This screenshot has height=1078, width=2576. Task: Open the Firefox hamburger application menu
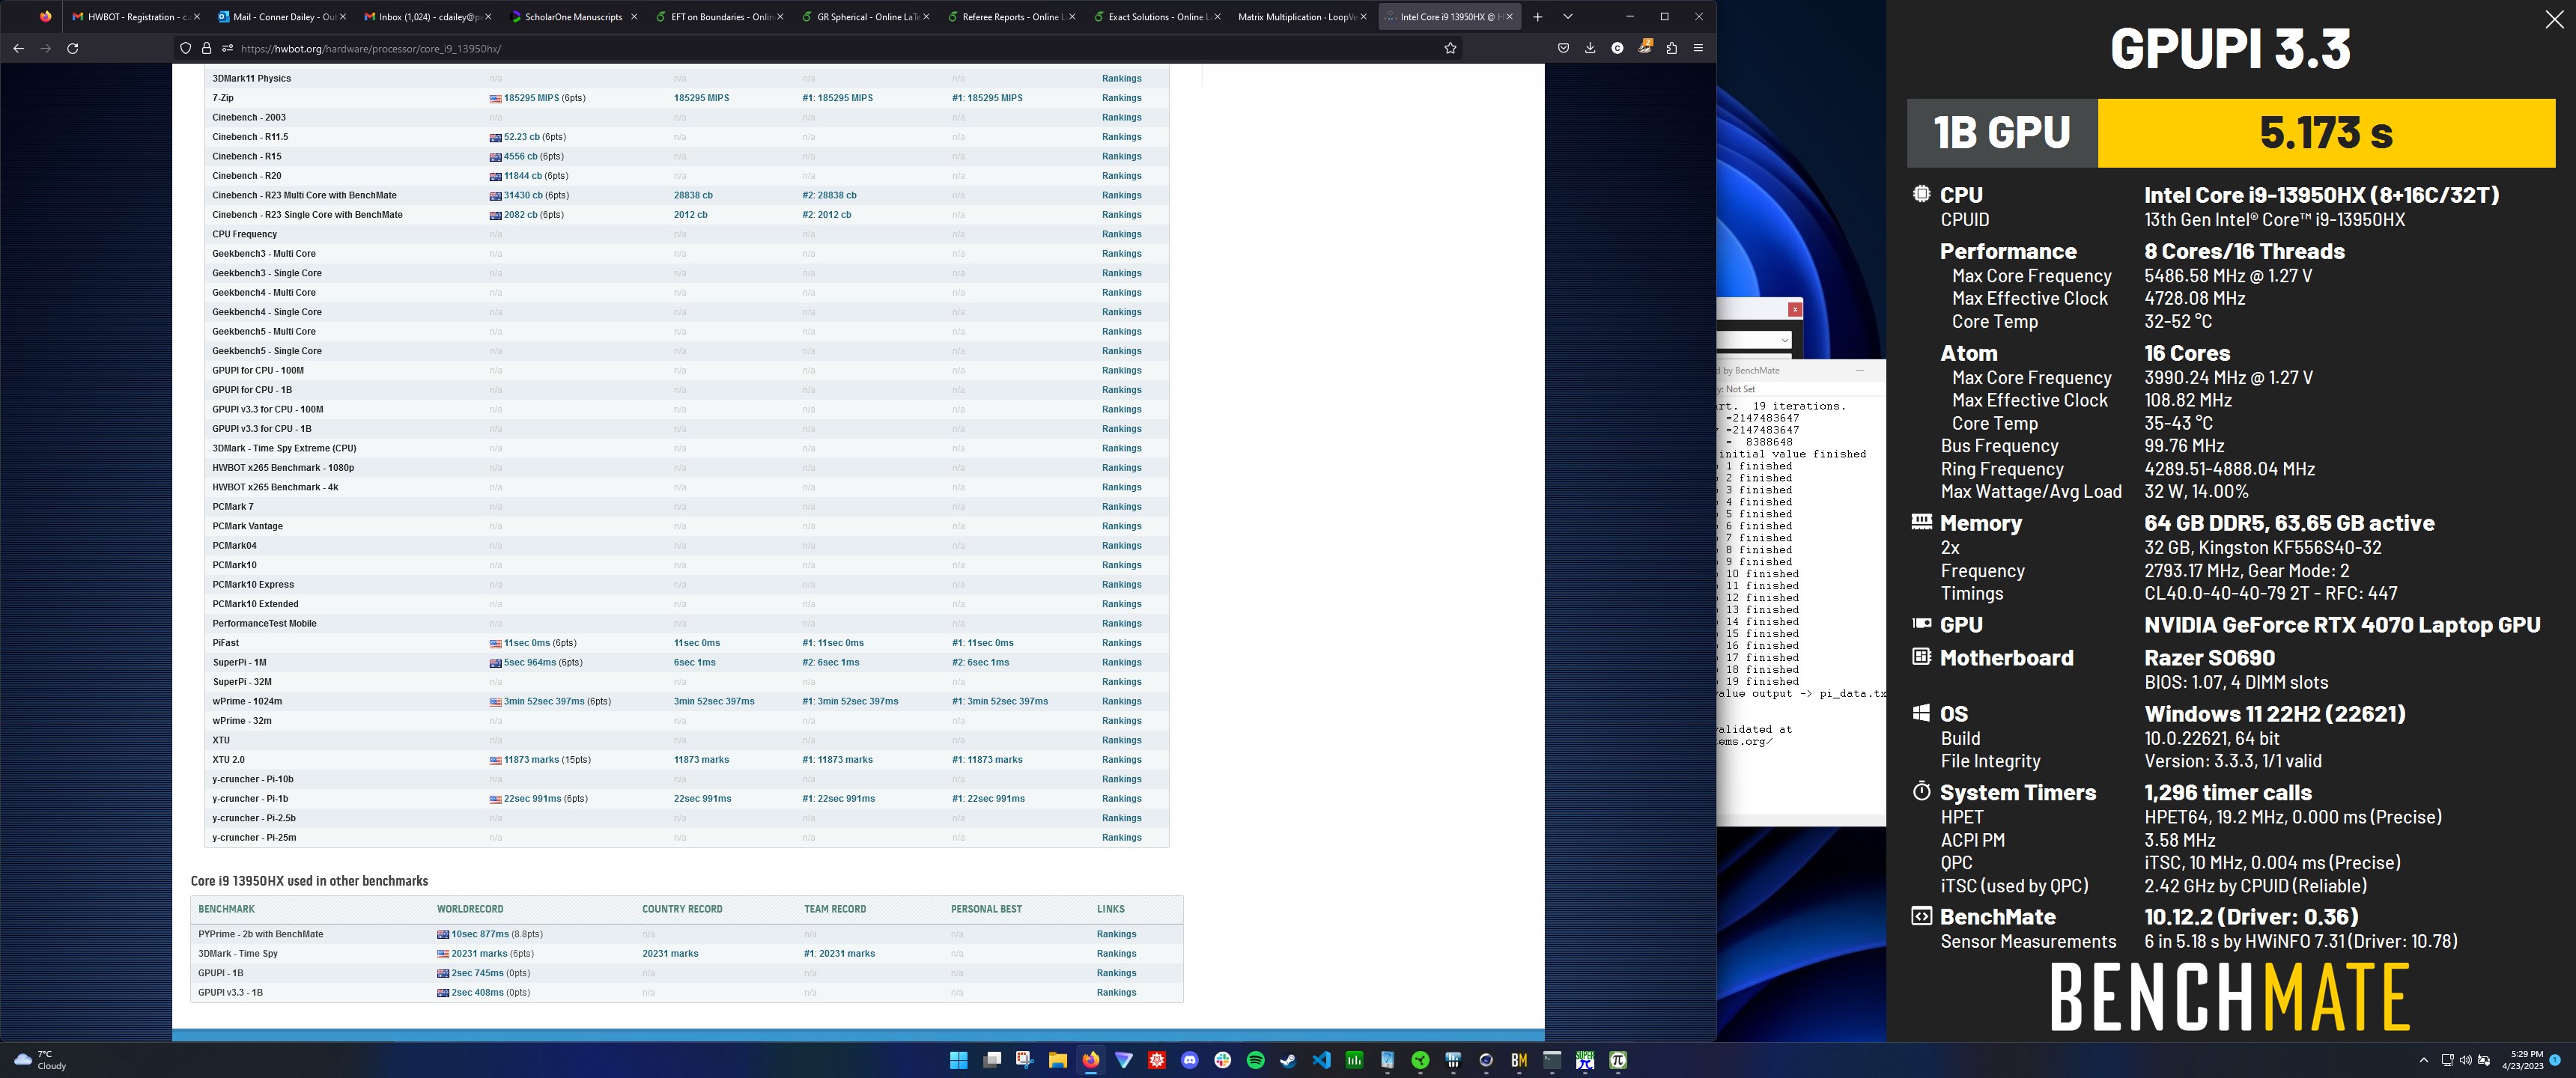pos(1698,48)
